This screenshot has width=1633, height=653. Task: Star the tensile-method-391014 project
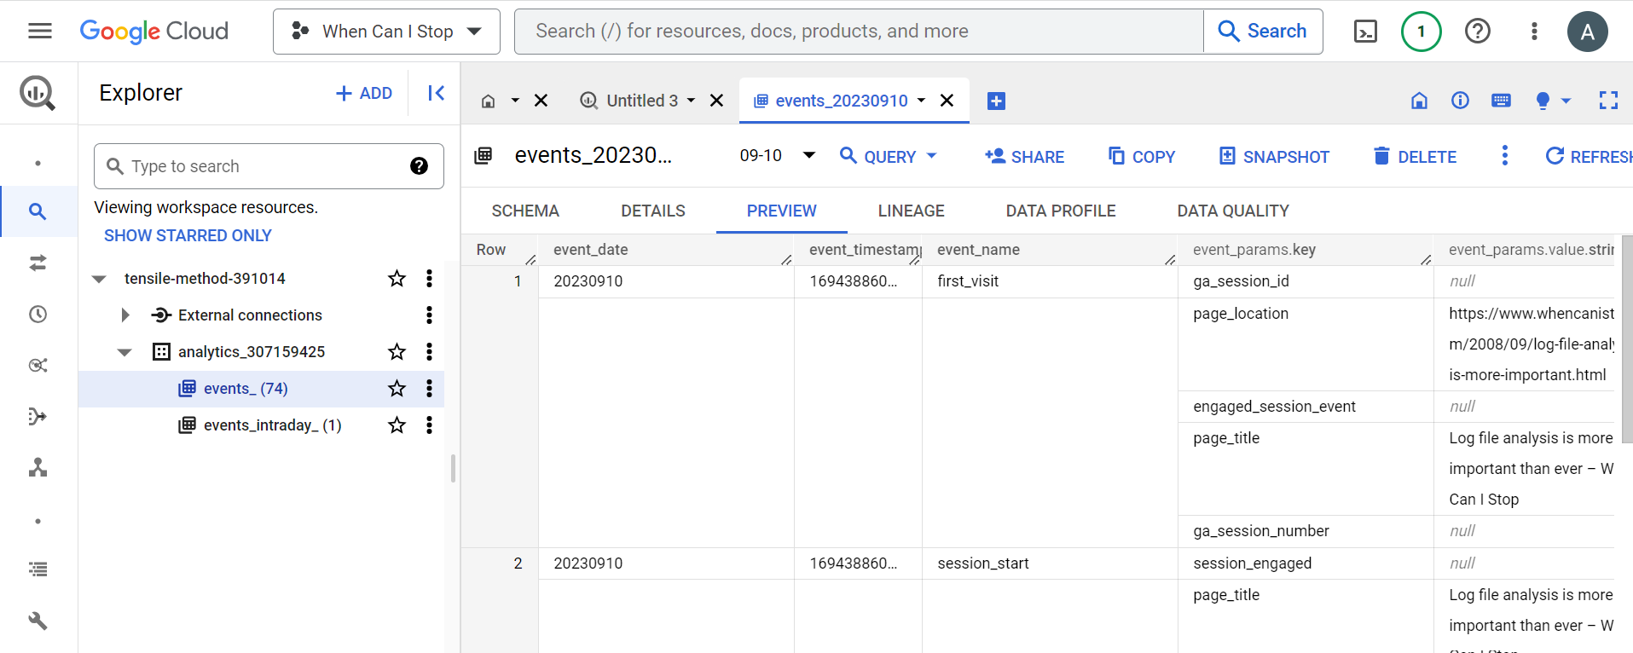[397, 279]
